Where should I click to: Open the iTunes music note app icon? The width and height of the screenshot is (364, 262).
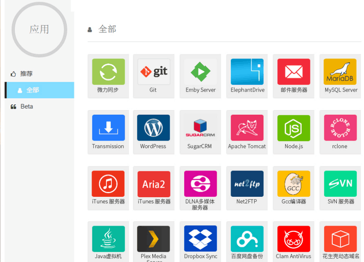pos(108,184)
